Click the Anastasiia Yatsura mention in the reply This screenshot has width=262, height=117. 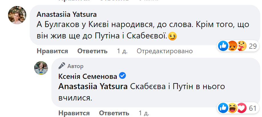tap(93, 87)
